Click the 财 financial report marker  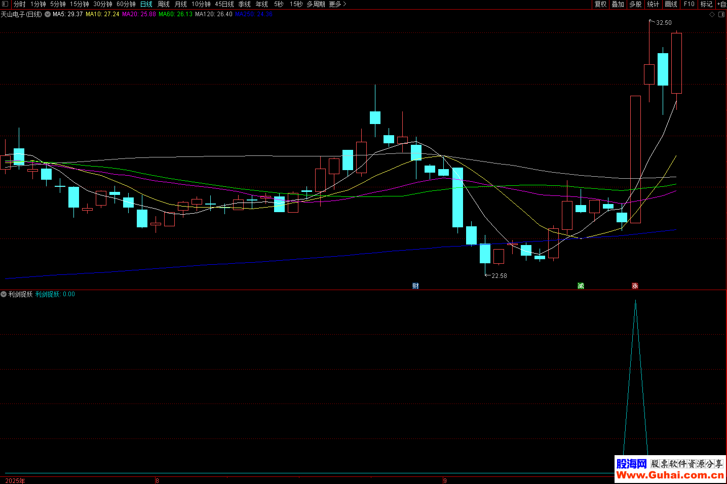coord(415,286)
